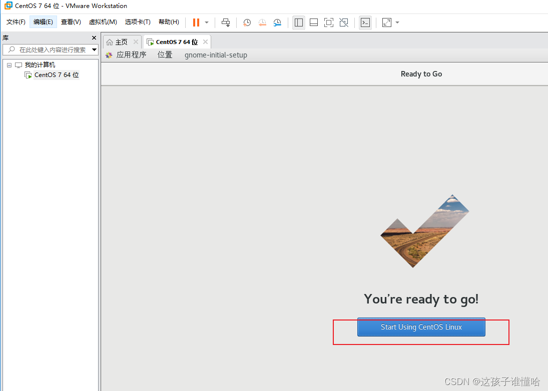
Task: Collapse the 我的计算机 tree node
Action: pyautogui.click(x=10, y=65)
